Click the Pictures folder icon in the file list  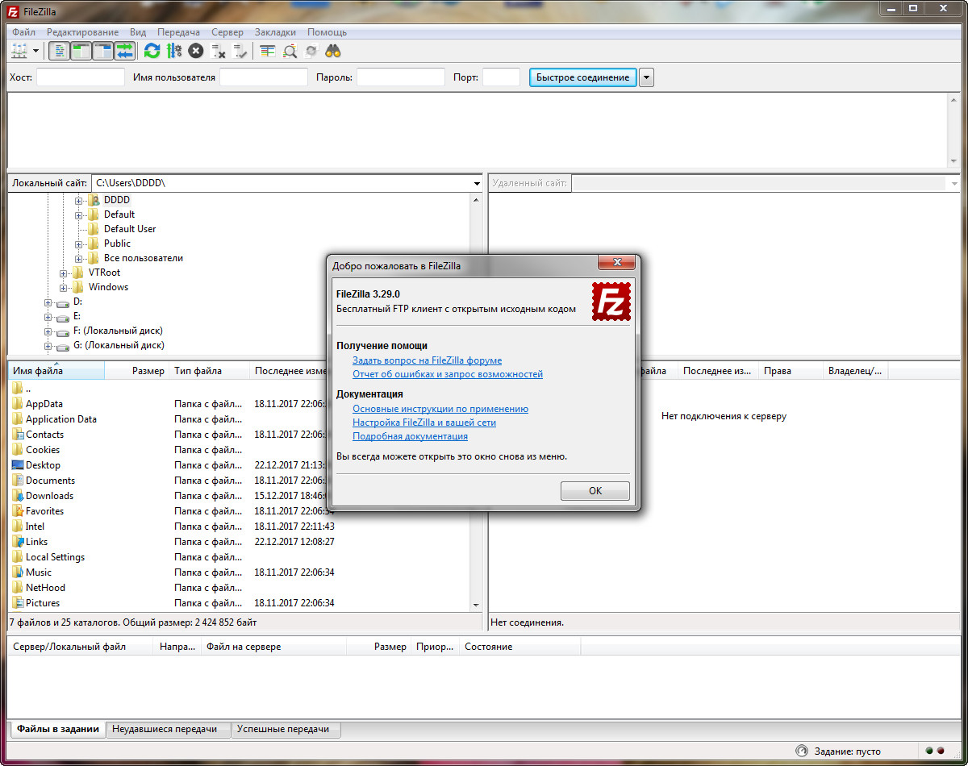[x=18, y=603]
